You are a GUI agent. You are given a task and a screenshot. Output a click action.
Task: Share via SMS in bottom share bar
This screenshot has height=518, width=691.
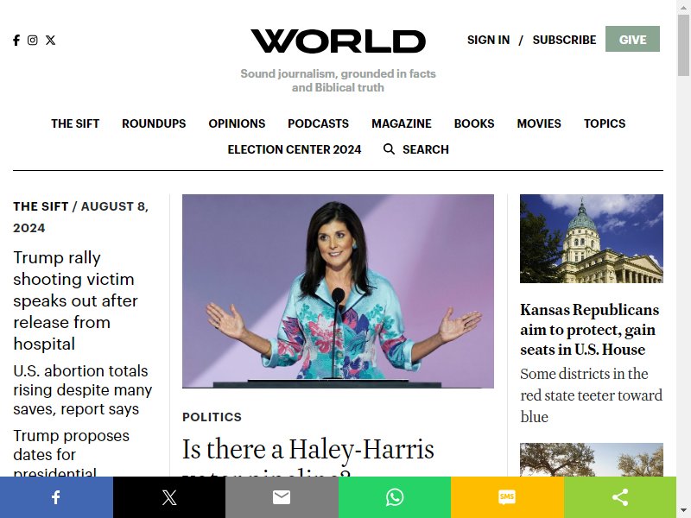pos(507,497)
